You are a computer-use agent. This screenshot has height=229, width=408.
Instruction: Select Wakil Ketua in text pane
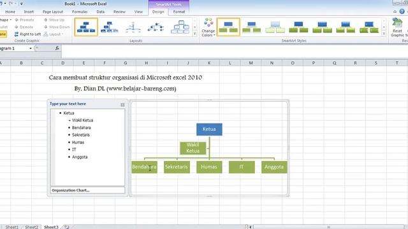82,120
